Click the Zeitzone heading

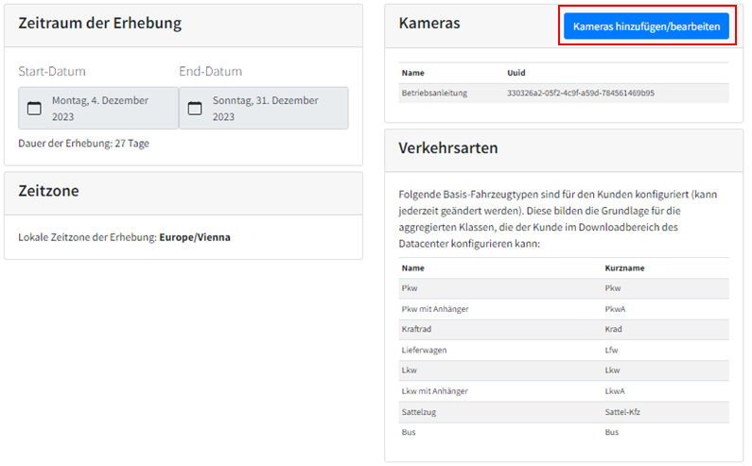click(x=48, y=191)
